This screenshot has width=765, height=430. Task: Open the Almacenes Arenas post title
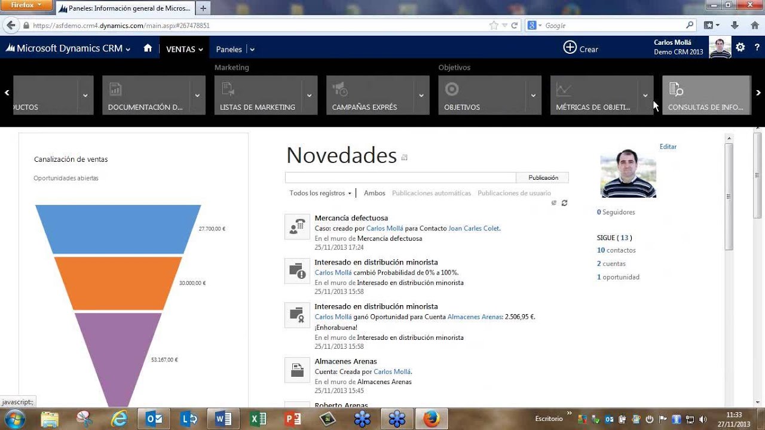pos(346,361)
